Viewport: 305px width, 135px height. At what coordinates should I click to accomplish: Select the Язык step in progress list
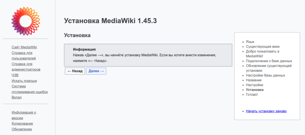[x=250, y=42]
